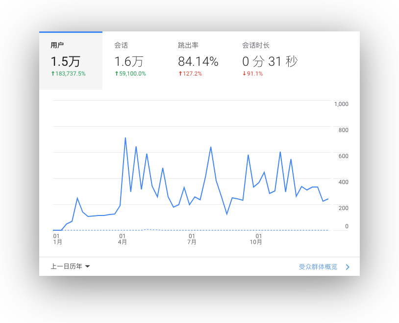Image resolution: width=399 pixels, height=323 pixels.
Task: Click the 84.14% bounce rate value
Action: [x=198, y=61]
